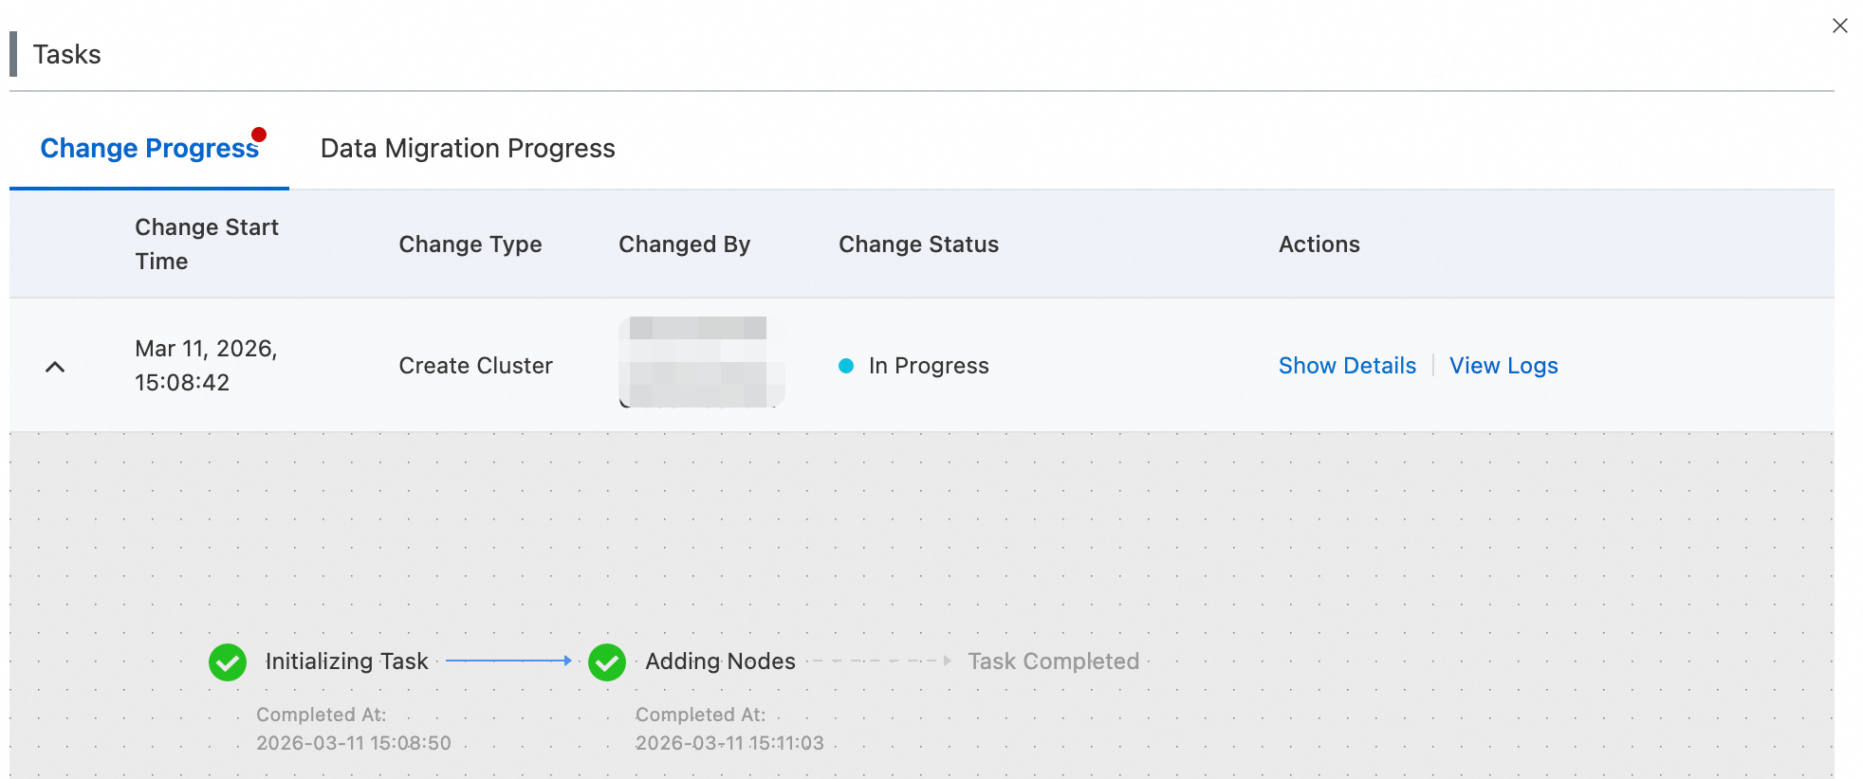Click the Change Type column header

pos(470,245)
